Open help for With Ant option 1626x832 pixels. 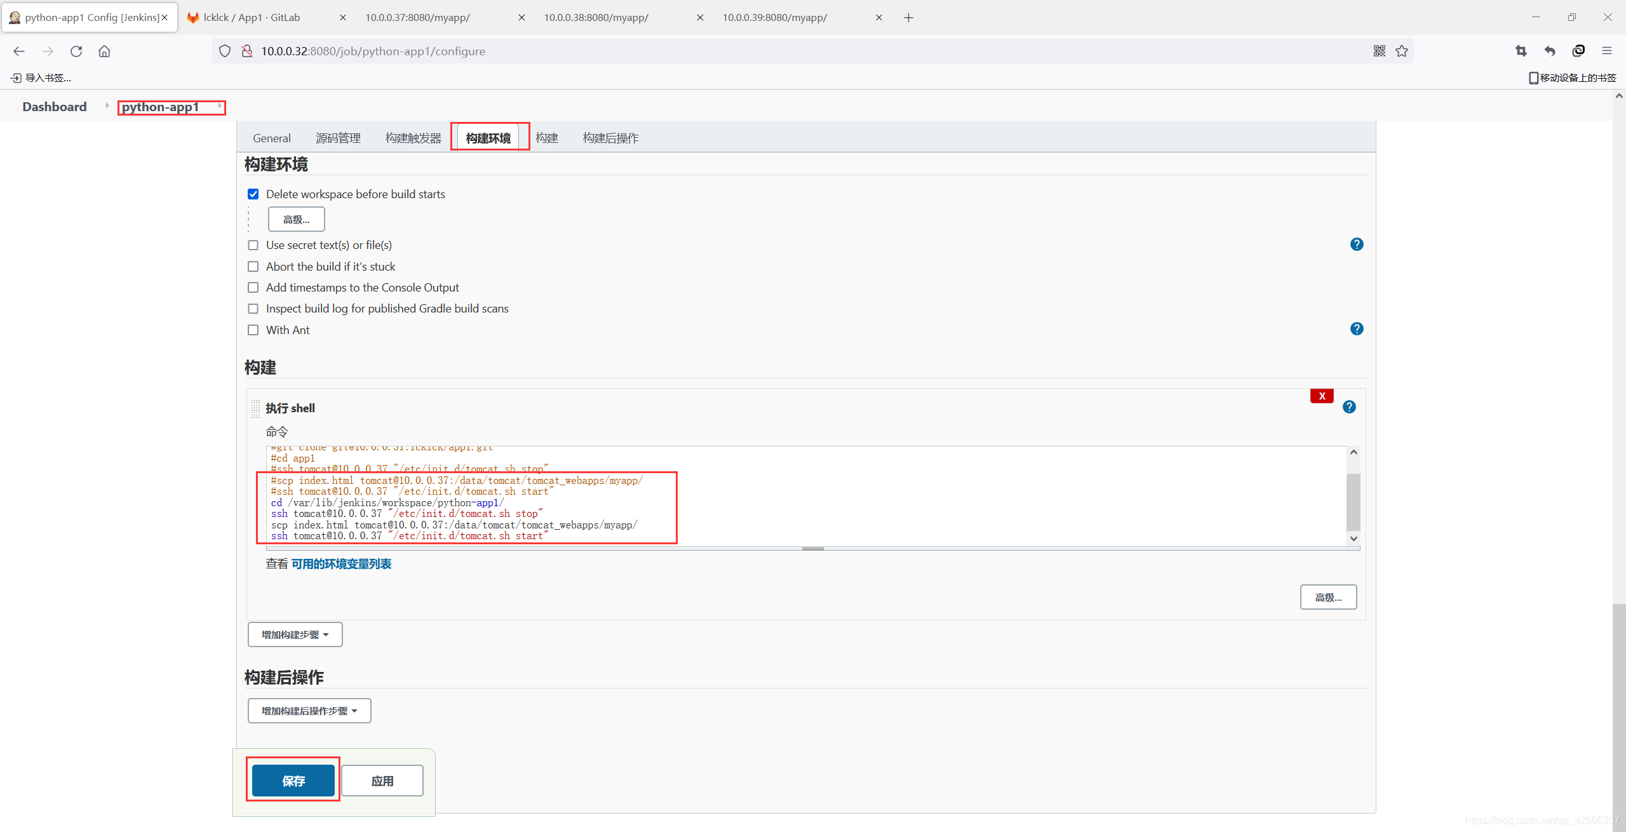coord(1357,329)
